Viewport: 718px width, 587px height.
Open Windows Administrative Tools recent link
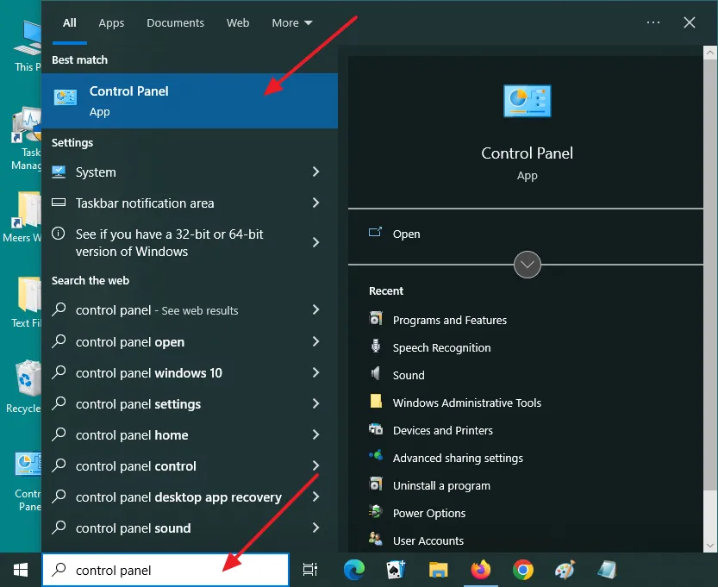point(466,403)
